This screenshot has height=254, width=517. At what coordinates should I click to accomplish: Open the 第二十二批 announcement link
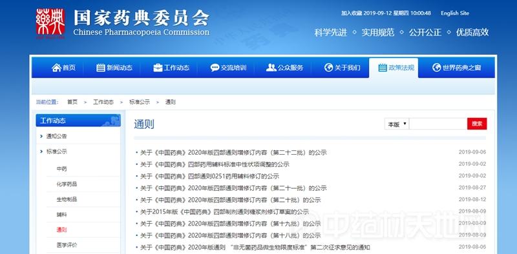233,152
